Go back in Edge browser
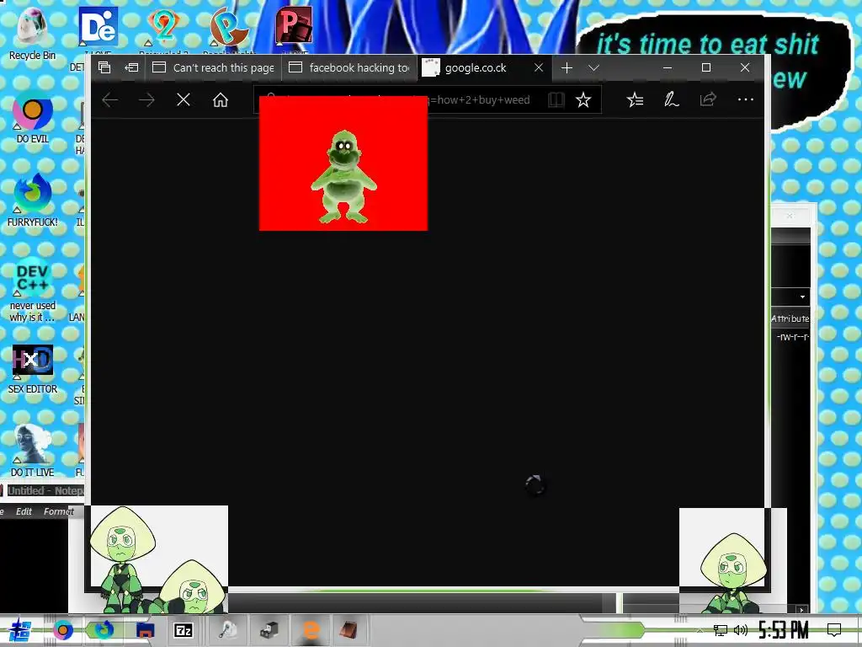Viewport: 862px width, 647px height. tap(110, 99)
